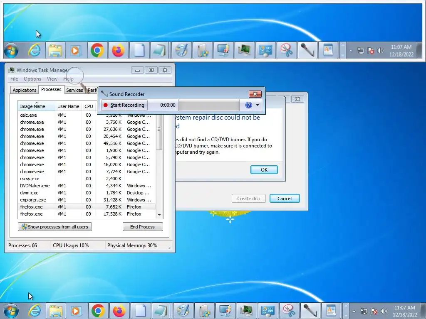Launch Firefox from the bottom taskbar

tap(119, 311)
